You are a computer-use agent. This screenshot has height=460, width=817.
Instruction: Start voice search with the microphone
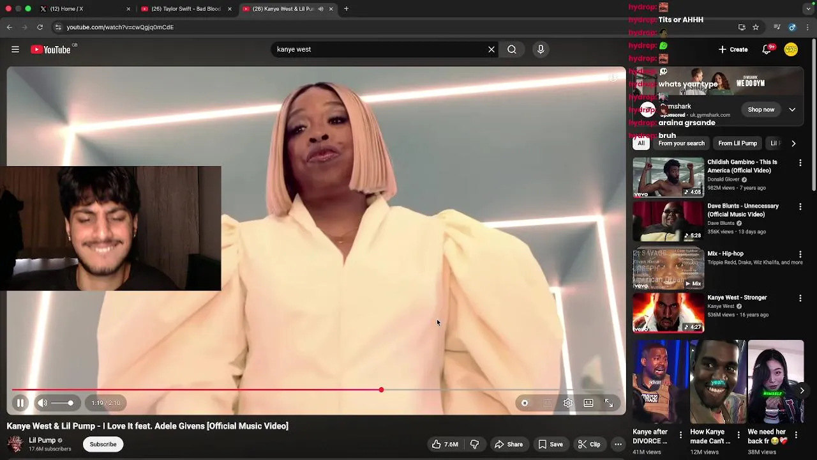(541, 49)
